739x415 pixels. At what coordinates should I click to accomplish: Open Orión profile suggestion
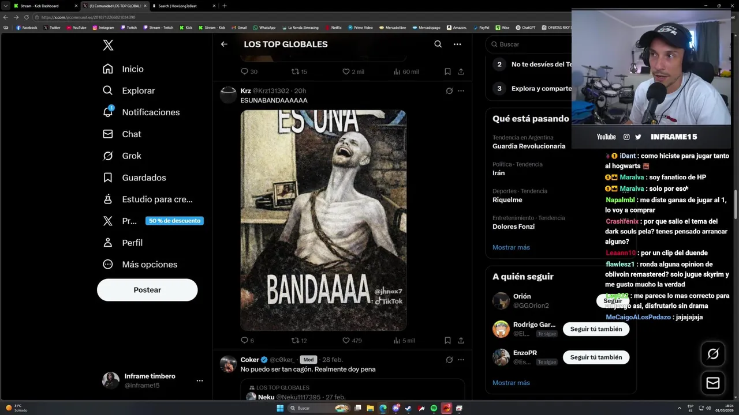click(x=522, y=296)
